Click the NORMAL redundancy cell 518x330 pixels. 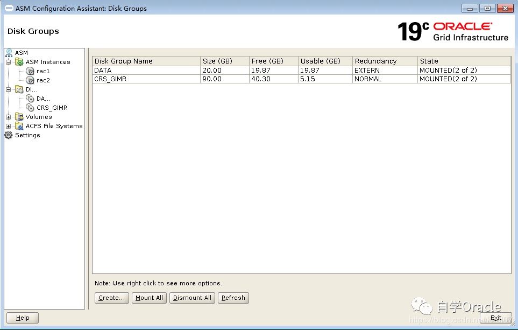(385, 79)
